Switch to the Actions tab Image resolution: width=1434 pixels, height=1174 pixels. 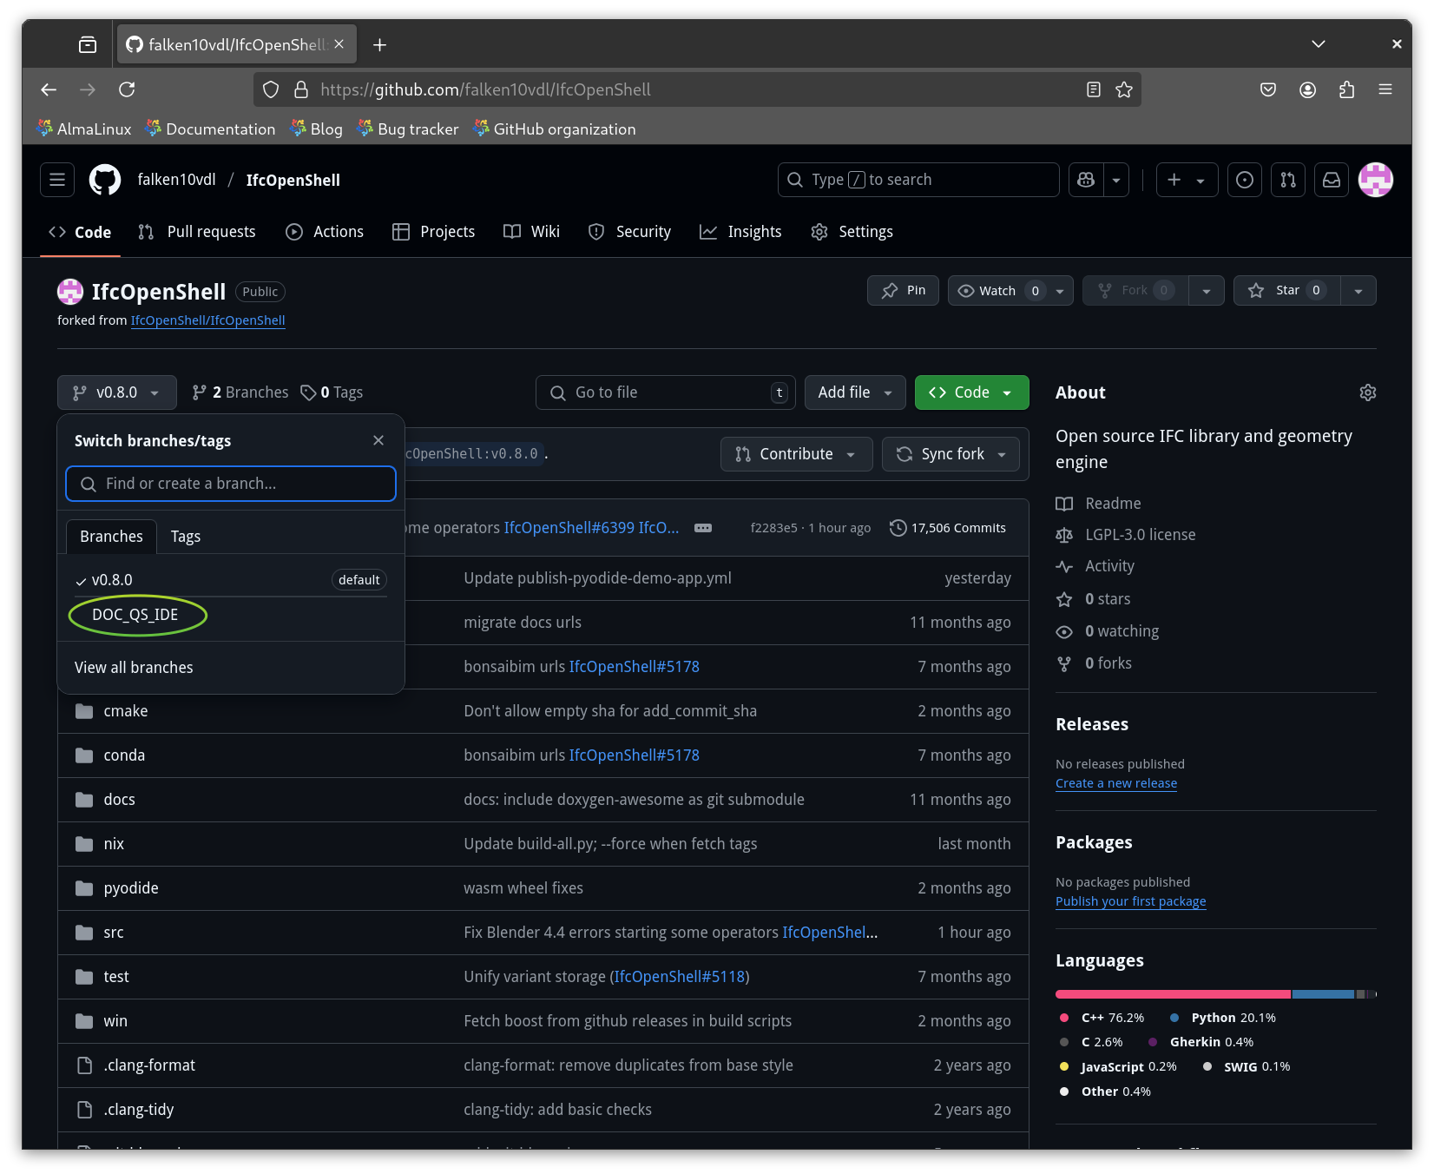[x=325, y=232]
